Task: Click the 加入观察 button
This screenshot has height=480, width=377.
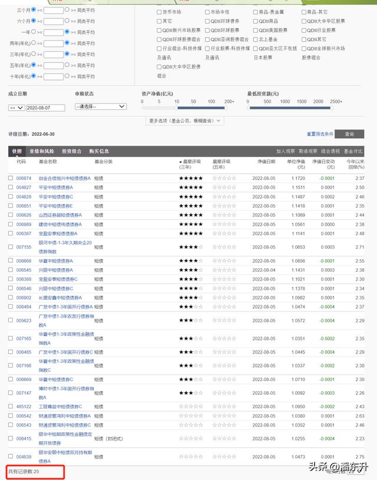Action: tap(285, 151)
